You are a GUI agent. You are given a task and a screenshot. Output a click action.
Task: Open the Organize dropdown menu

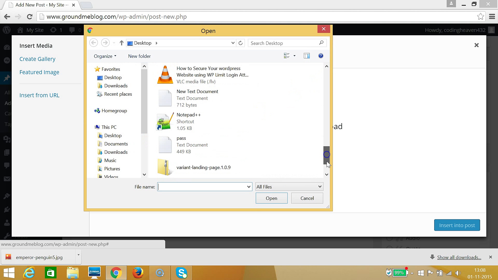pos(105,56)
